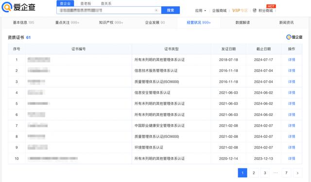Switch to the 数据解读 tab

242,23
